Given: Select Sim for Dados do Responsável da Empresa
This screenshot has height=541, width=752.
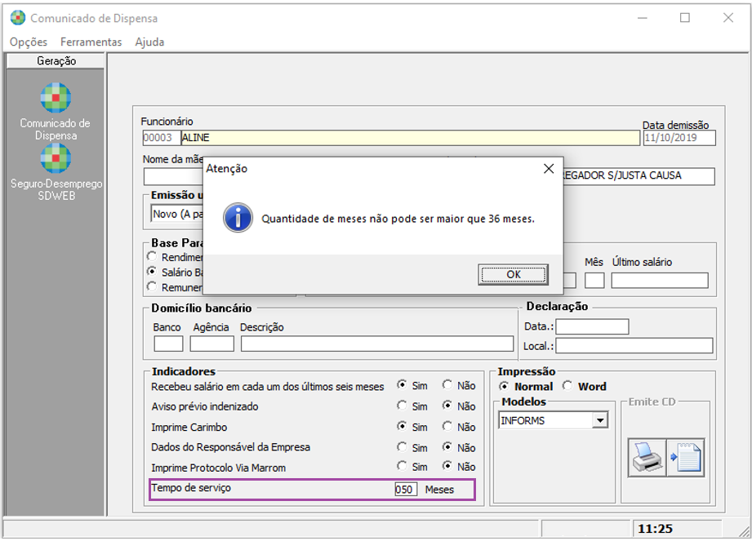Looking at the screenshot, I should tap(402, 446).
